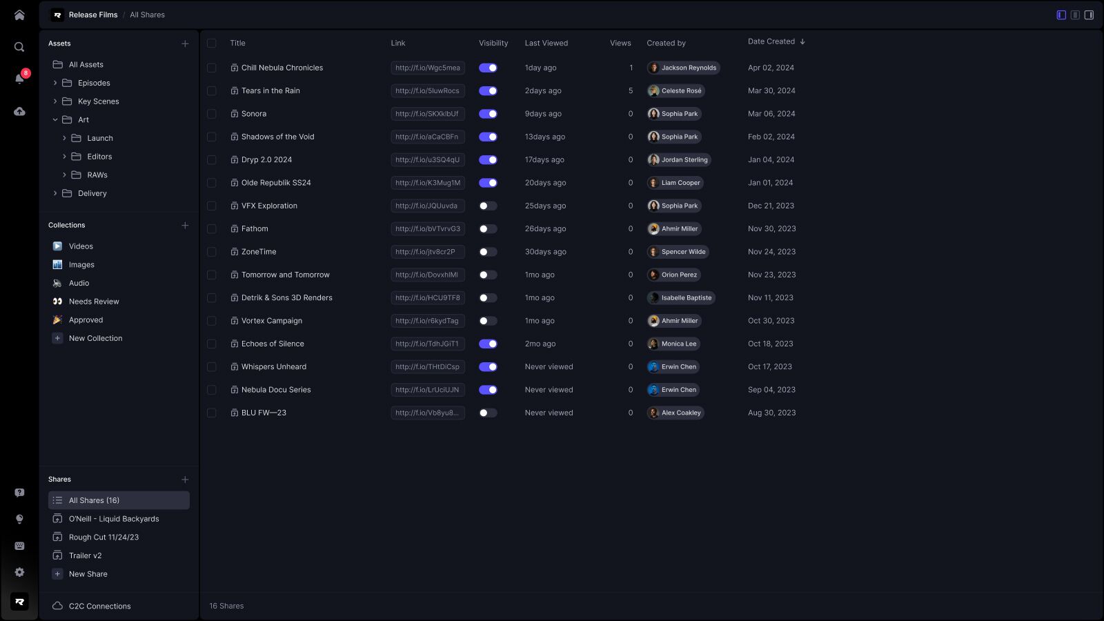Image resolution: width=1104 pixels, height=621 pixels.
Task: Click the share link field for Fathom
Action: (428, 228)
